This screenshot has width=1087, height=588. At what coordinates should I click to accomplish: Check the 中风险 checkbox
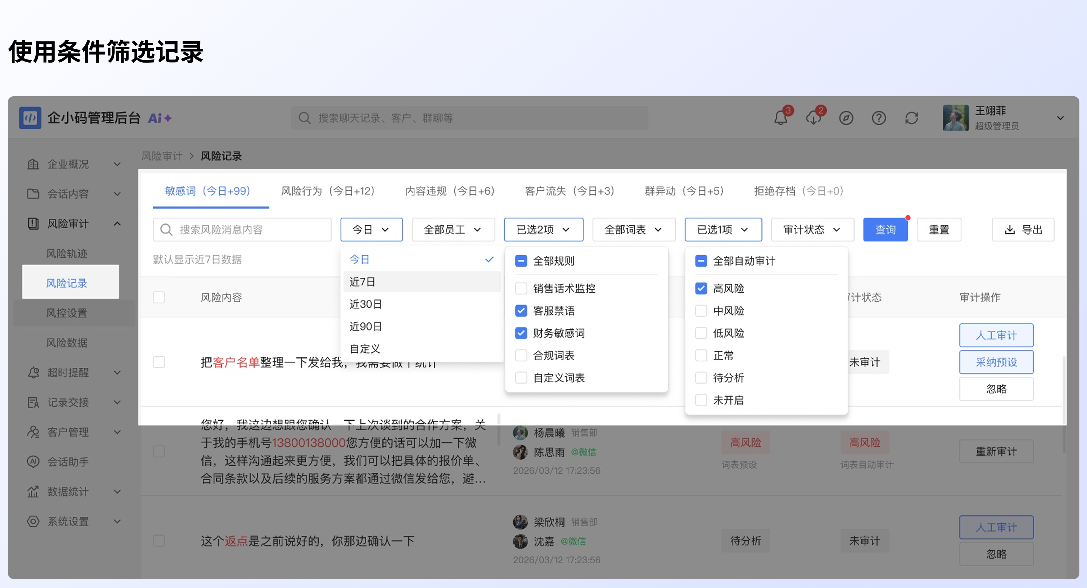[701, 311]
